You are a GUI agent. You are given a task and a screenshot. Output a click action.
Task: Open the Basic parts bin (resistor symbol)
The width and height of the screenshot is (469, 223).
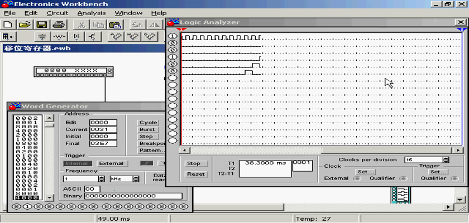pos(59,37)
